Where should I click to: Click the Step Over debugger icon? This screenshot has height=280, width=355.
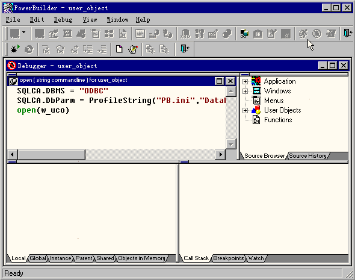click(x=60, y=49)
